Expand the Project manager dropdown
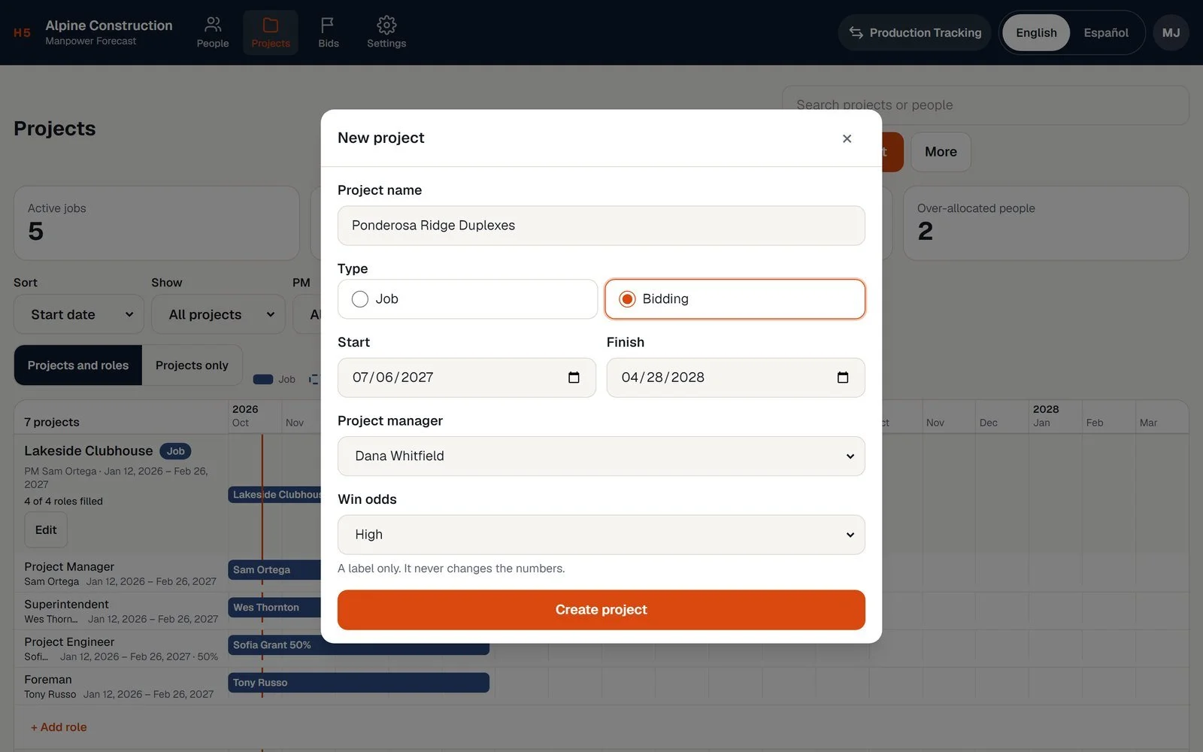The width and height of the screenshot is (1203, 752). coord(601,456)
